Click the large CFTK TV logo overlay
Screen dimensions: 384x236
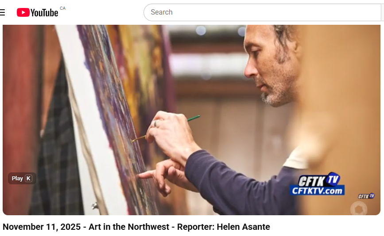[317, 184]
